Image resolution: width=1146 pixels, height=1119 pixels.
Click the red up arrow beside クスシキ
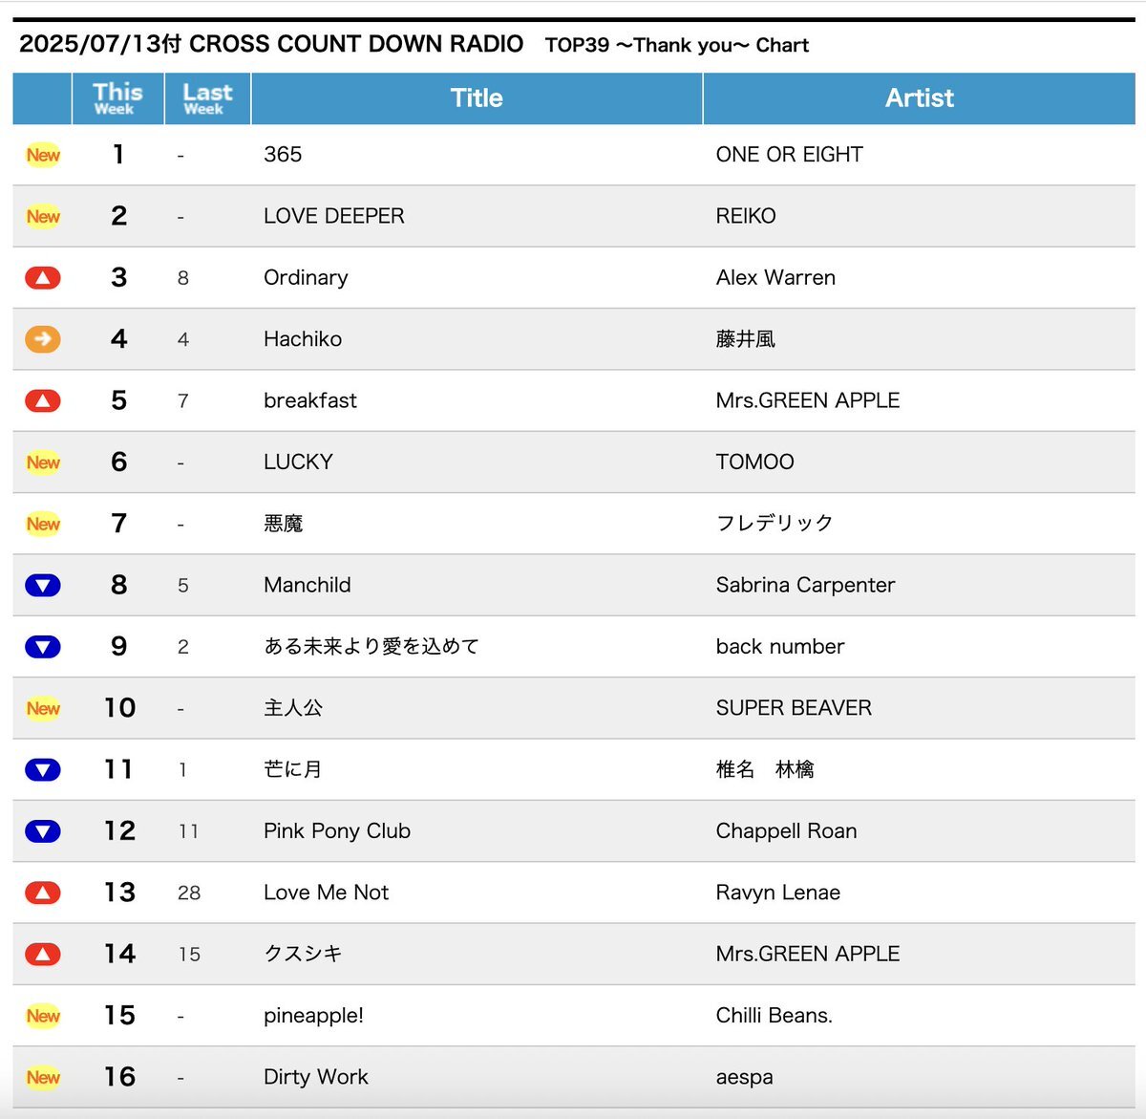[x=43, y=955]
